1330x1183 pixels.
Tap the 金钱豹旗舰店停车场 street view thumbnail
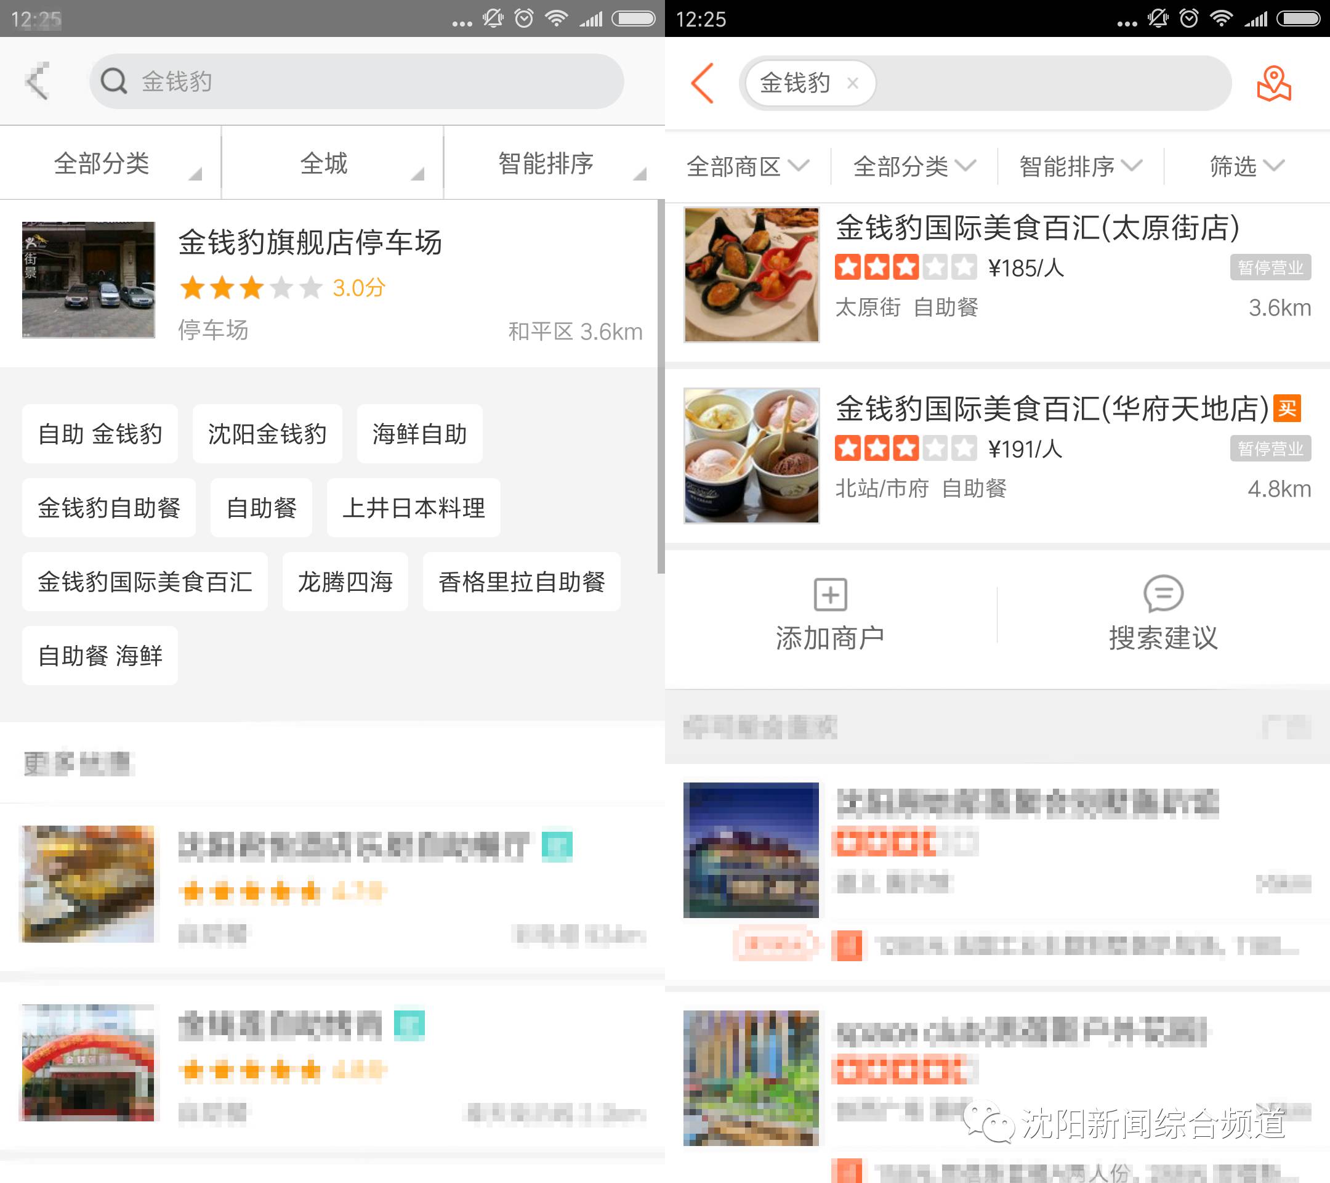(89, 280)
